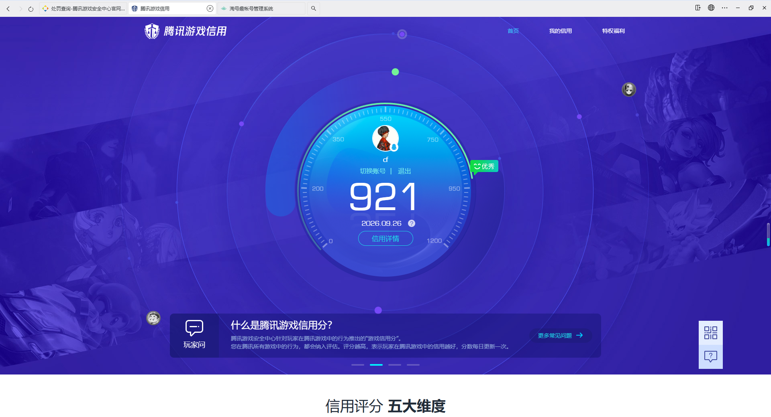Switch to 处罚查询-腾讯游戏安全中心 tab
771x417 pixels.
click(83, 8)
